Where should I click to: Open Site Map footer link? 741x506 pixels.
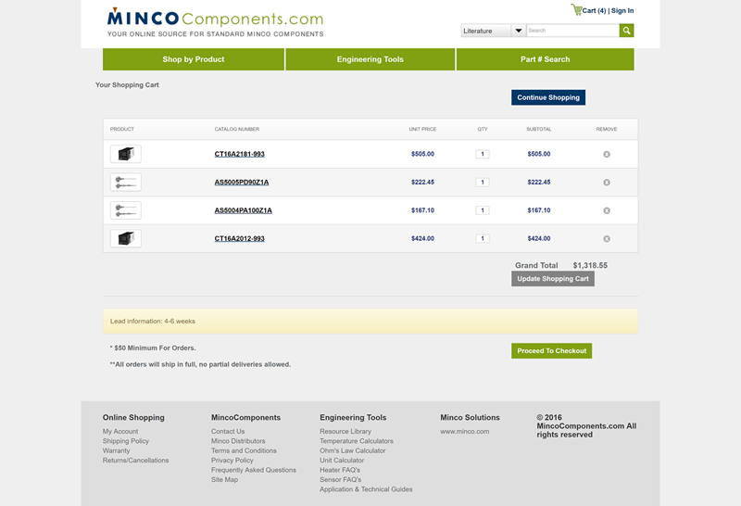(x=224, y=479)
